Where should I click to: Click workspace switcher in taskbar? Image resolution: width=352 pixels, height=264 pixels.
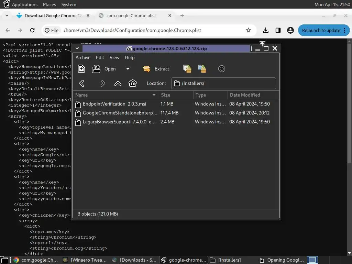(312, 260)
